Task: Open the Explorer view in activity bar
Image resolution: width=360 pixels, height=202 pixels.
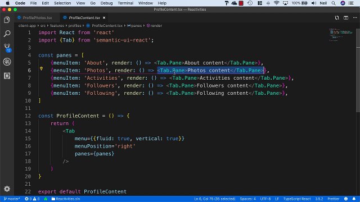Action: [x=7, y=20]
